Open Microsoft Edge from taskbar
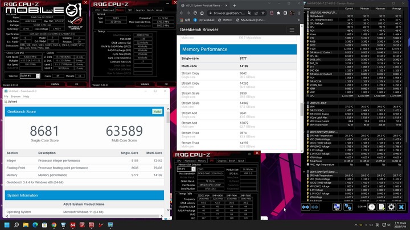Screen dimensions: 410x230 coord(35,225)
